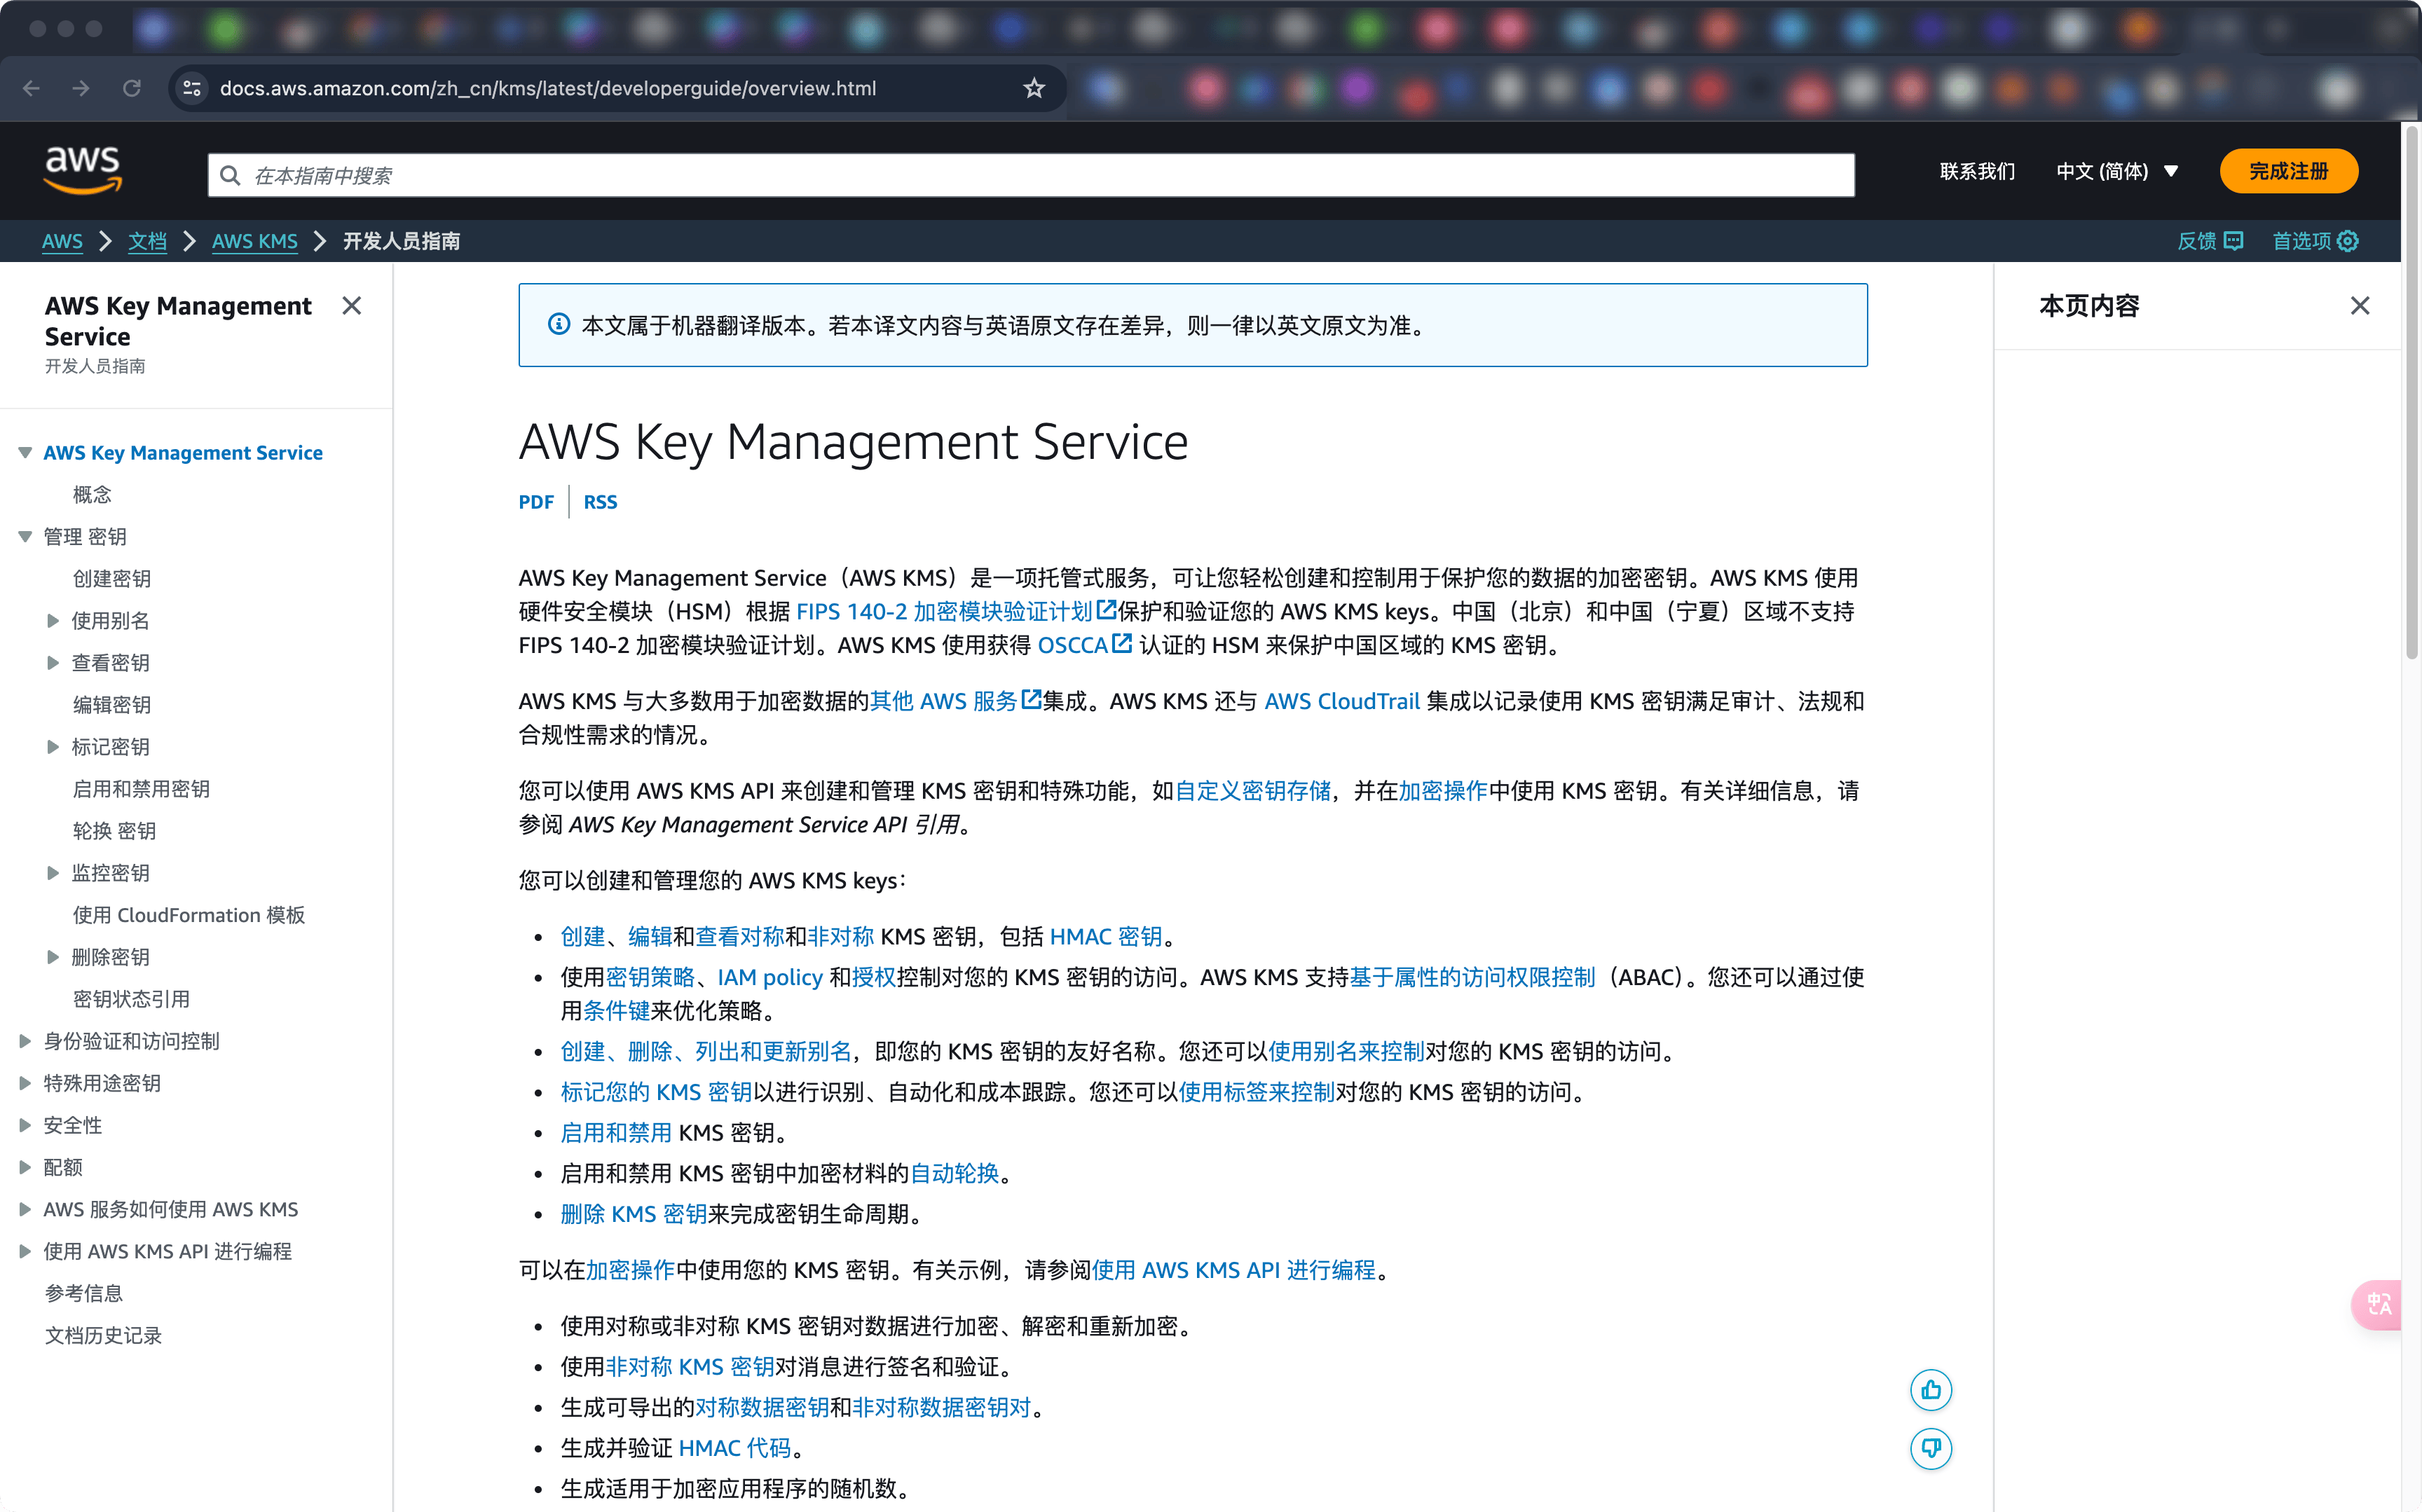Image resolution: width=2422 pixels, height=1512 pixels.
Task: Download the PDF version
Action: [x=536, y=502]
